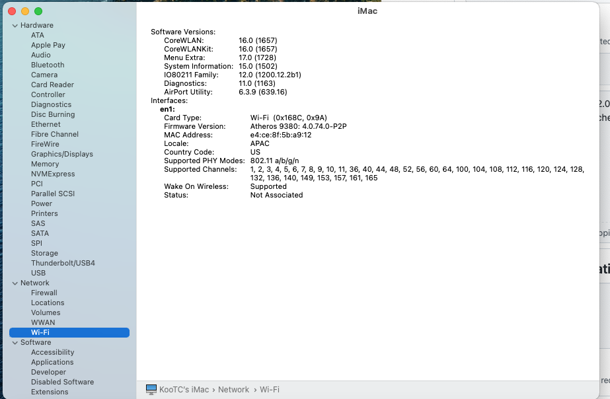Select Power in the sidebar
The height and width of the screenshot is (399, 610).
click(42, 203)
